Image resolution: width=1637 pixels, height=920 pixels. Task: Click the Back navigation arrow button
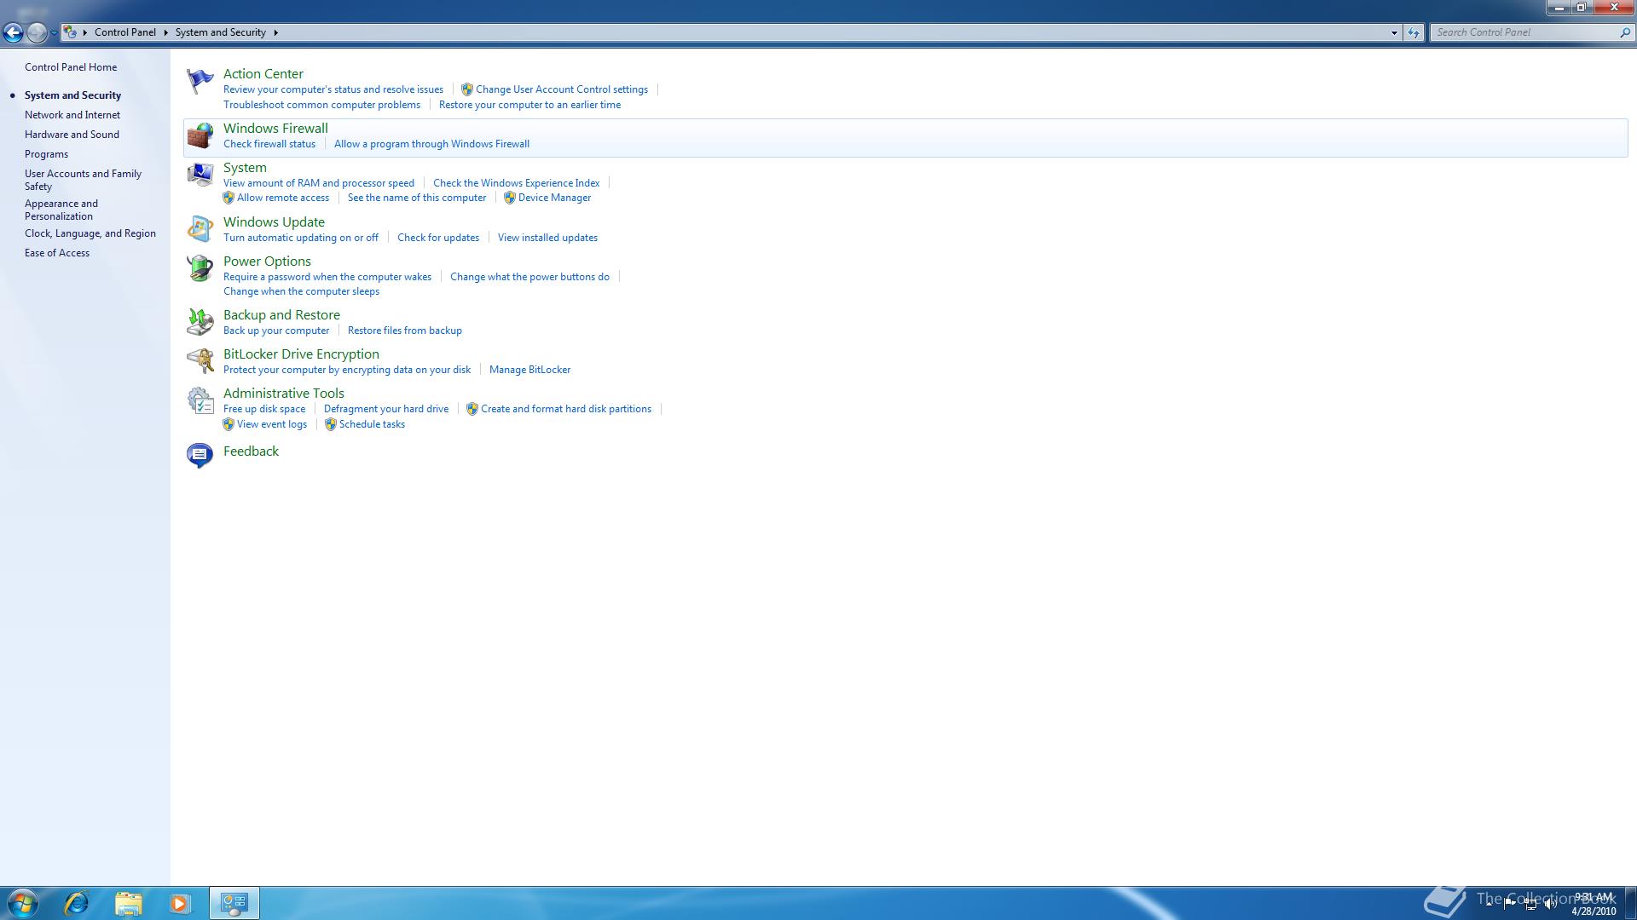[13, 32]
